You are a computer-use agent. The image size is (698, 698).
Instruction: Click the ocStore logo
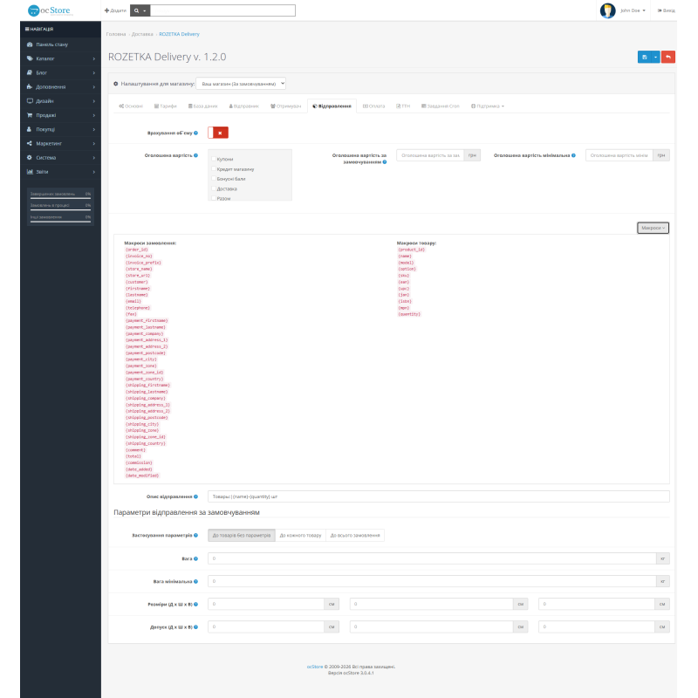click(x=49, y=10)
